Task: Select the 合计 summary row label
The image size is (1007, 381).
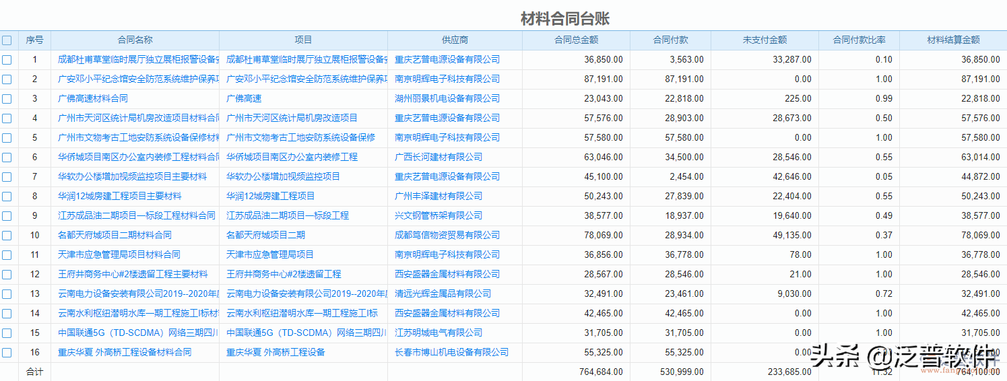Action: pos(34,372)
